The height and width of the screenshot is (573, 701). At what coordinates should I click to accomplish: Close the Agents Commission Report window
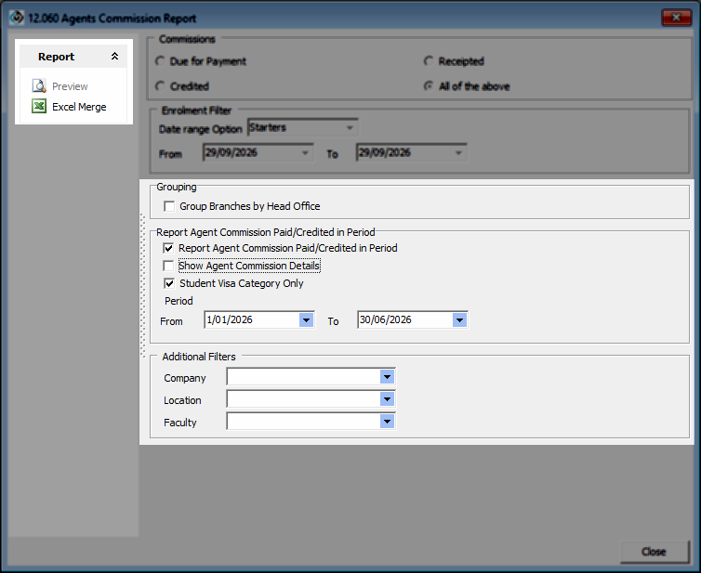click(676, 18)
